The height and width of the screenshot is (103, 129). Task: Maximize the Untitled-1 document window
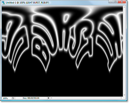[116, 2]
